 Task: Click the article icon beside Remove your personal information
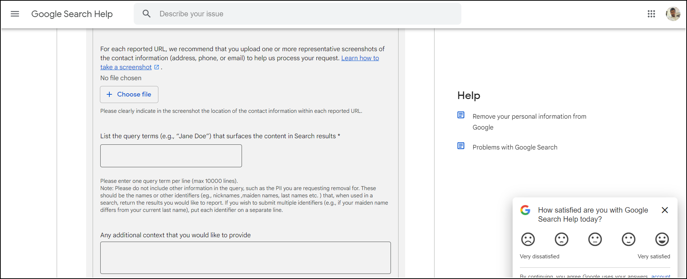[461, 115]
